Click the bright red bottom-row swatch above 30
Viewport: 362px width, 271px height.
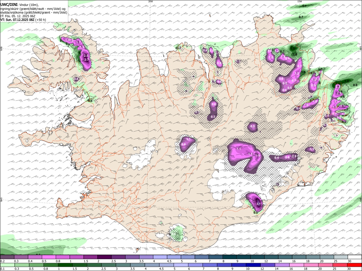[x=355, y=265]
